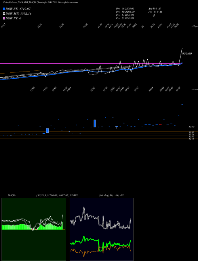Click the blue DOW ST legend swatch

click(x=4, y=9)
